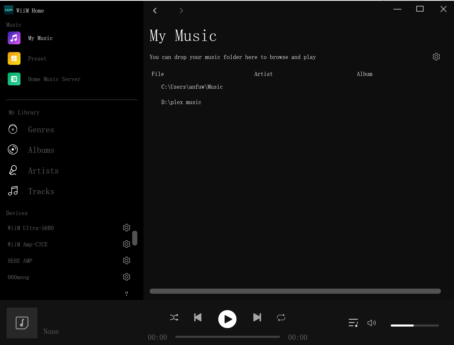Click the Artist column header
The width and height of the screenshot is (454, 345).
[263, 74]
